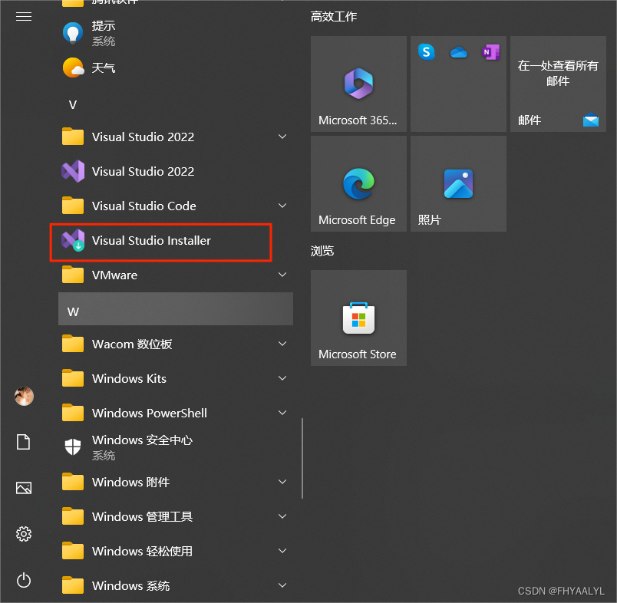Open the Wacom 数位板 folder icon

click(x=73, y=344)
